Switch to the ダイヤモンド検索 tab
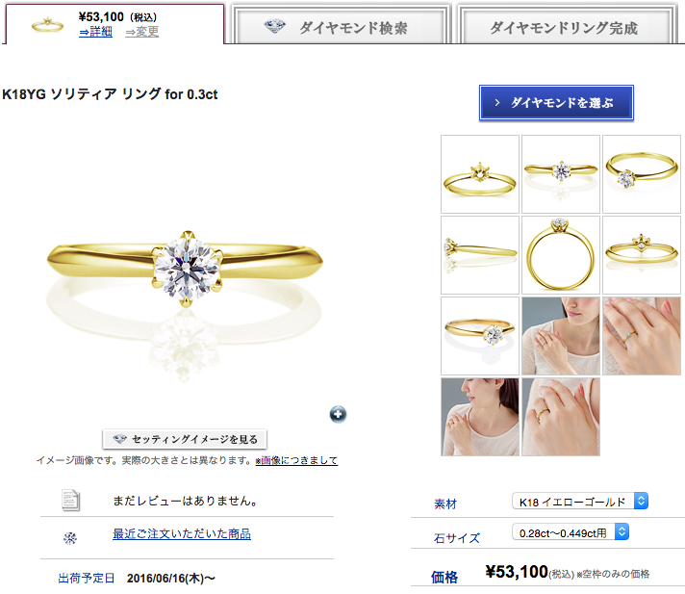685x594 pixels. (342, 25)
